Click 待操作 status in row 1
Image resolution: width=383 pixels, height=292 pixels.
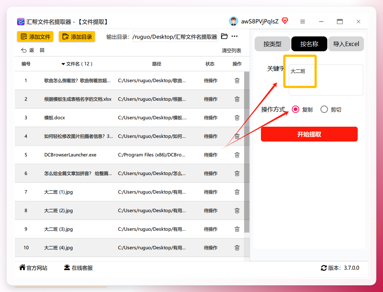tap(211, 81)
